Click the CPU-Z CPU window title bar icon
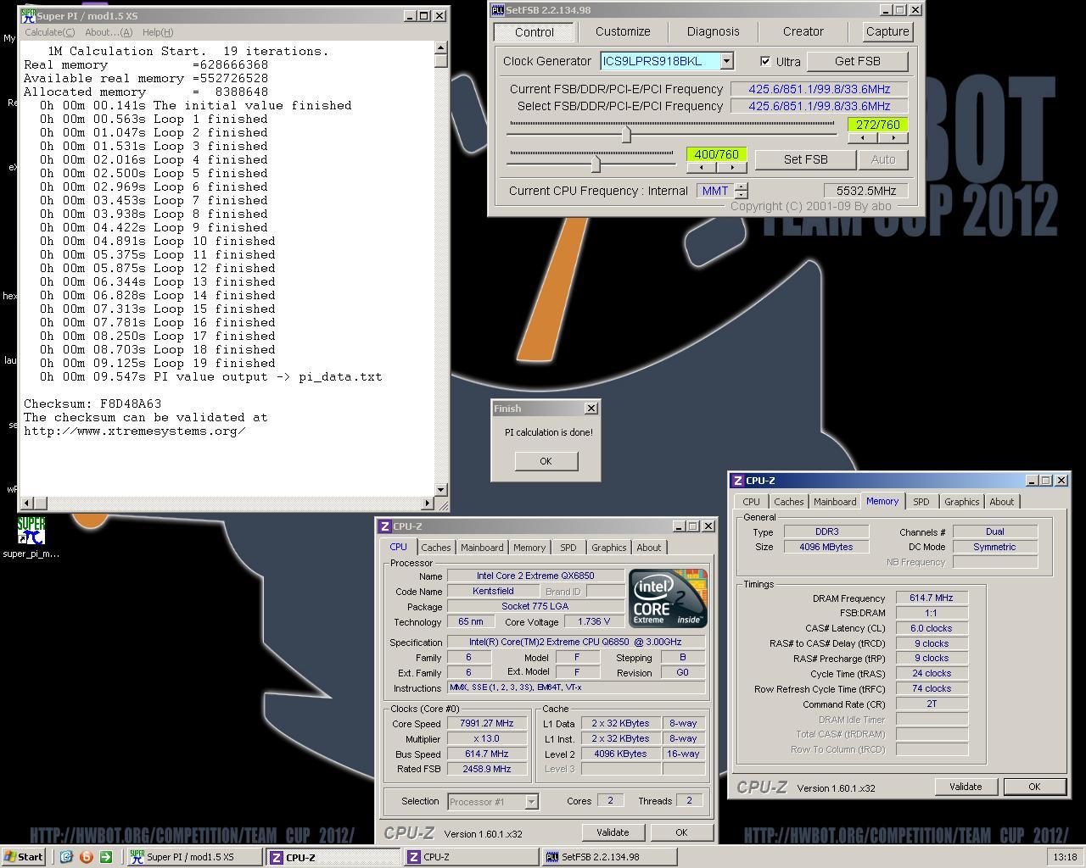This screenshot has height=868, width=1086. (385, 526)
